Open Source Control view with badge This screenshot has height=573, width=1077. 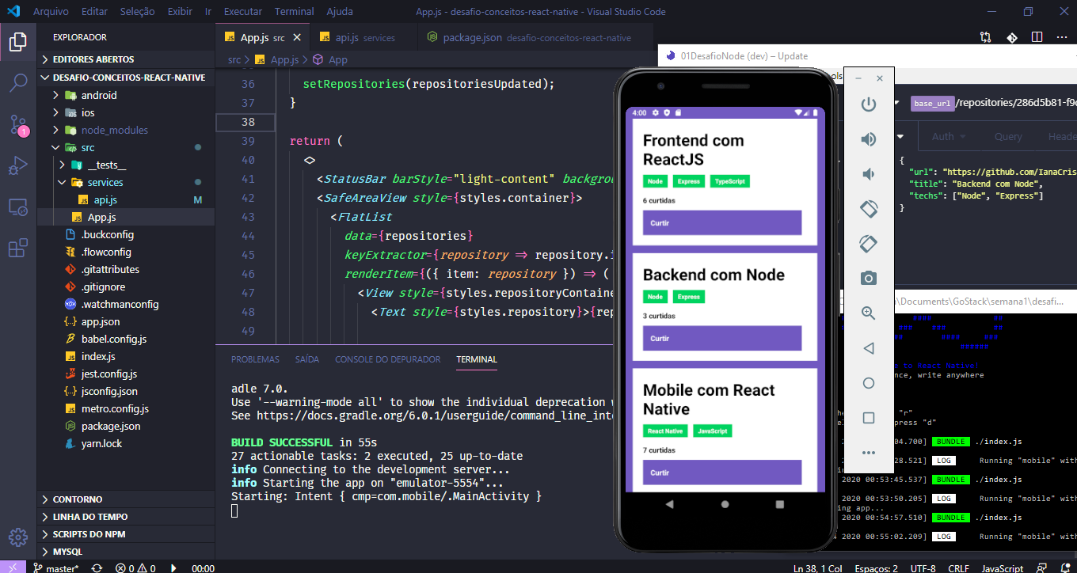pyautogui.click(x=18, y=124)
